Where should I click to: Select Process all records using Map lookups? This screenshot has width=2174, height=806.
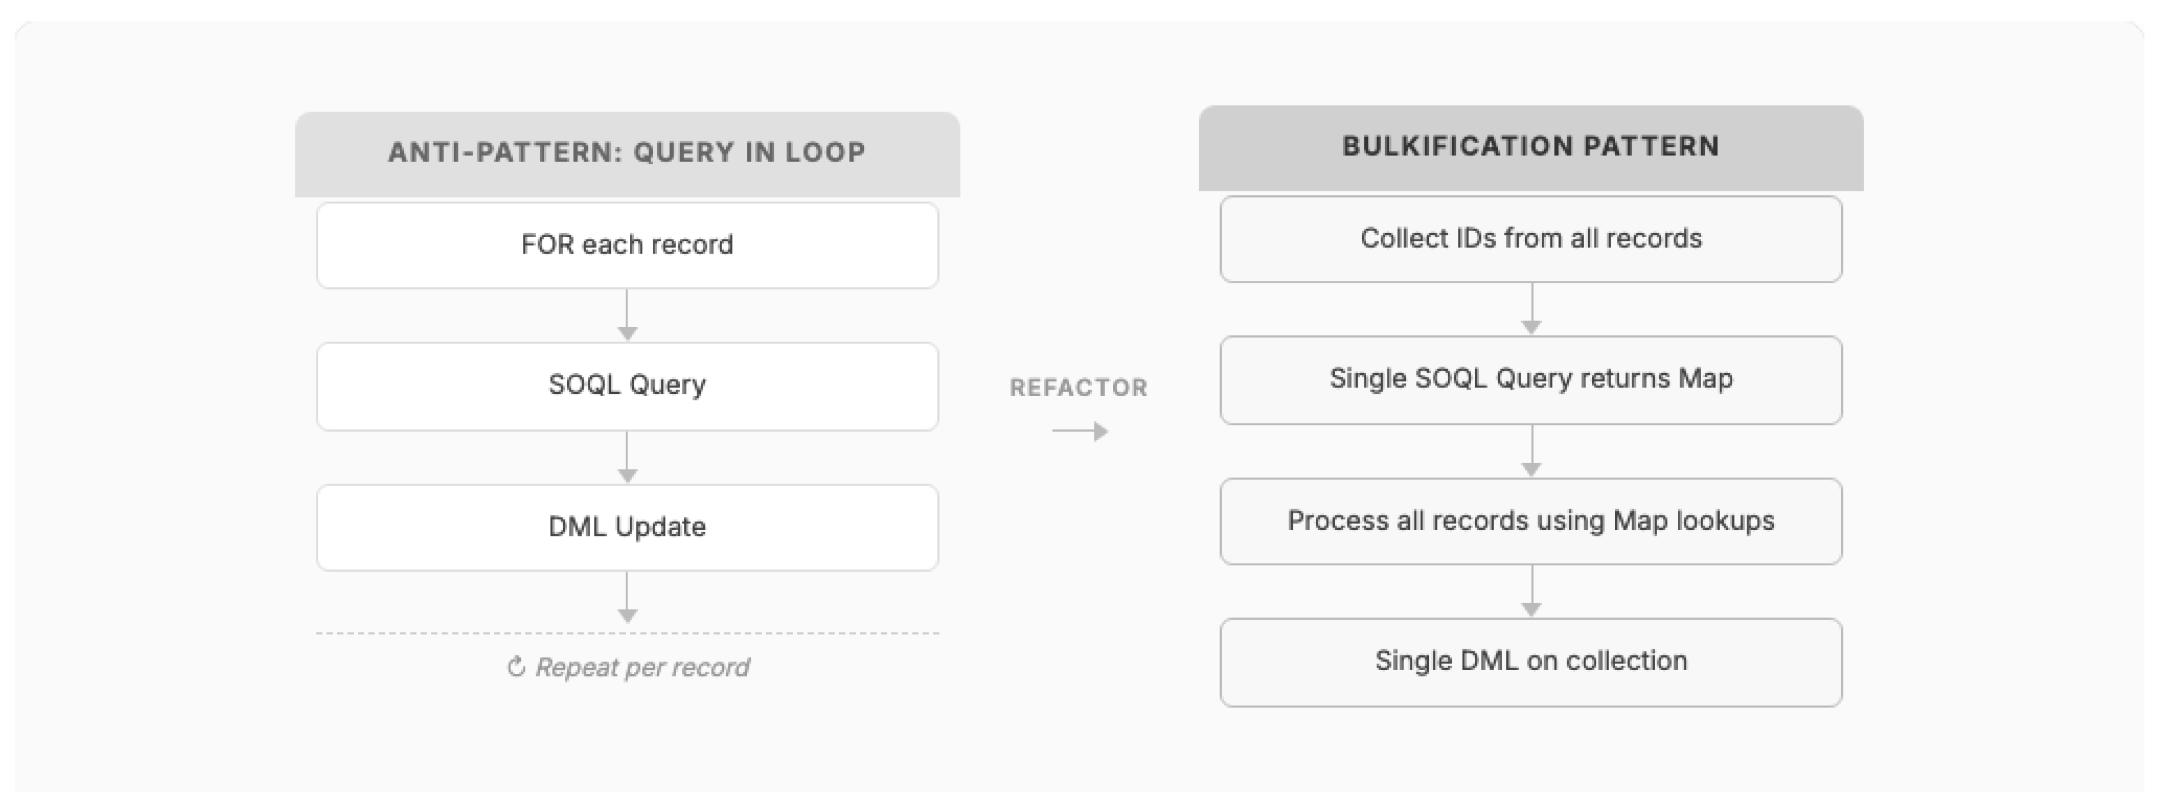[1531, 522]
